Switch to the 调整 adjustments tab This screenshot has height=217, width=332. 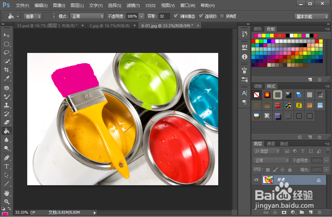click(x=258, y=86)
